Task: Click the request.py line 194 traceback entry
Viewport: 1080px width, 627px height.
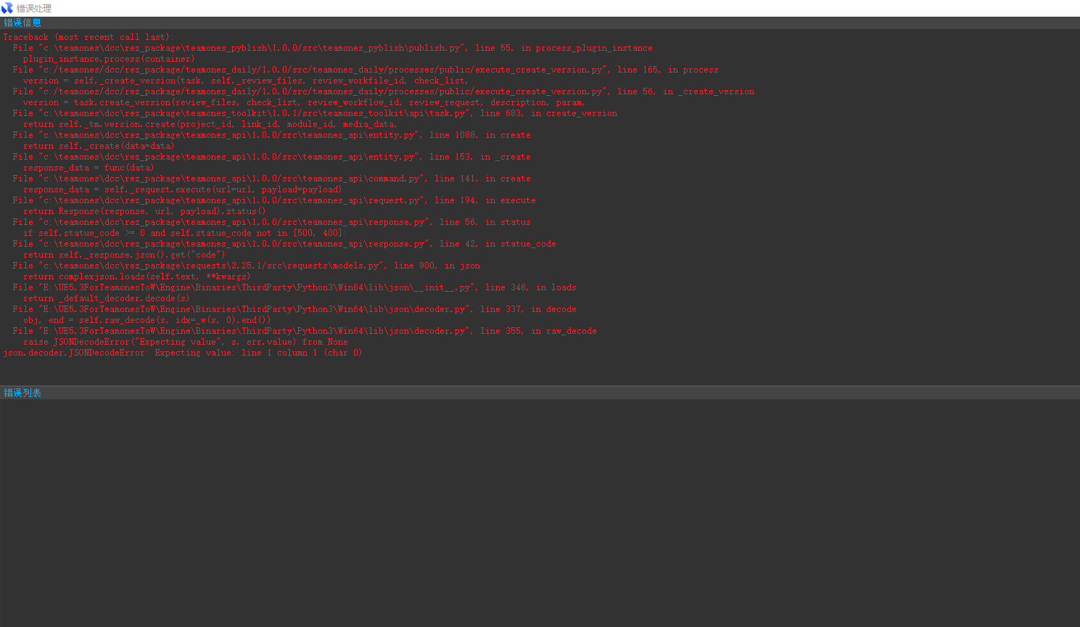Action: coord(274,200)
